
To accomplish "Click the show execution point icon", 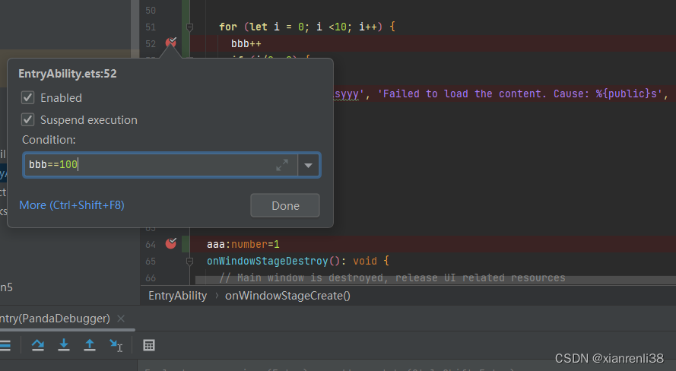I will [5, 344].
